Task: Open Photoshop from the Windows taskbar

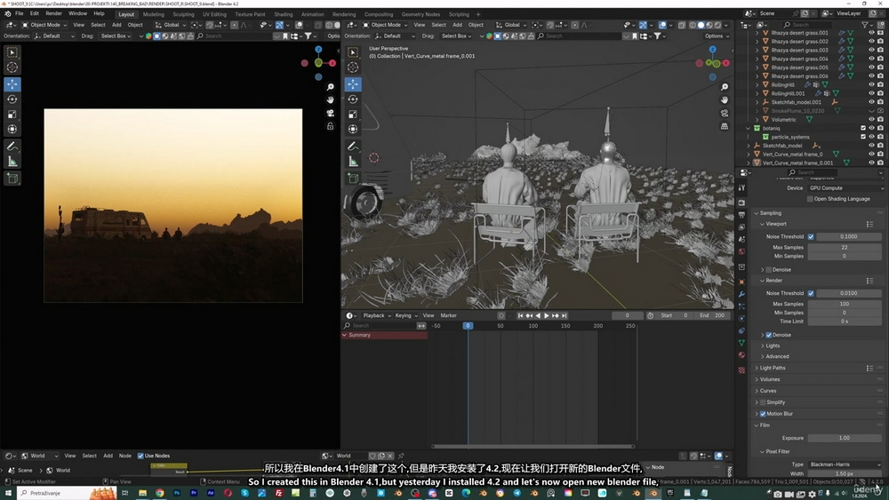Action: [x=176, y=493]
